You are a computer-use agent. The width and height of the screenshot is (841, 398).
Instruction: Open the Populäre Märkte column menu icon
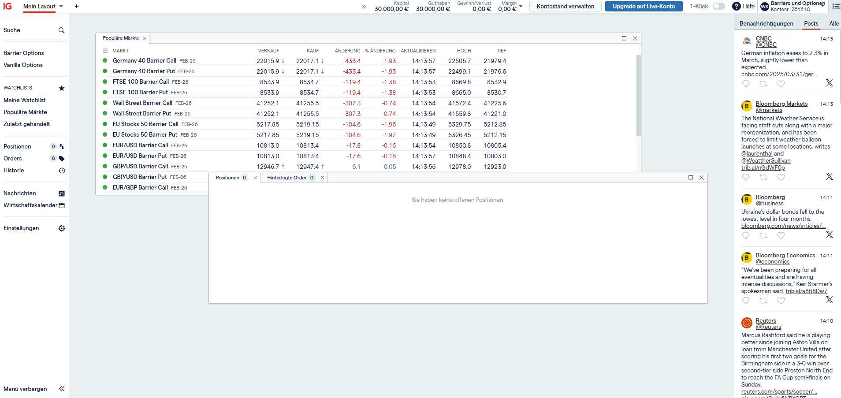click(105, 51)
